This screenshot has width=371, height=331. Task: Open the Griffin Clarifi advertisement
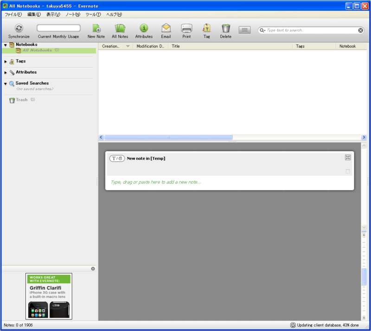(x=49, y=296)
